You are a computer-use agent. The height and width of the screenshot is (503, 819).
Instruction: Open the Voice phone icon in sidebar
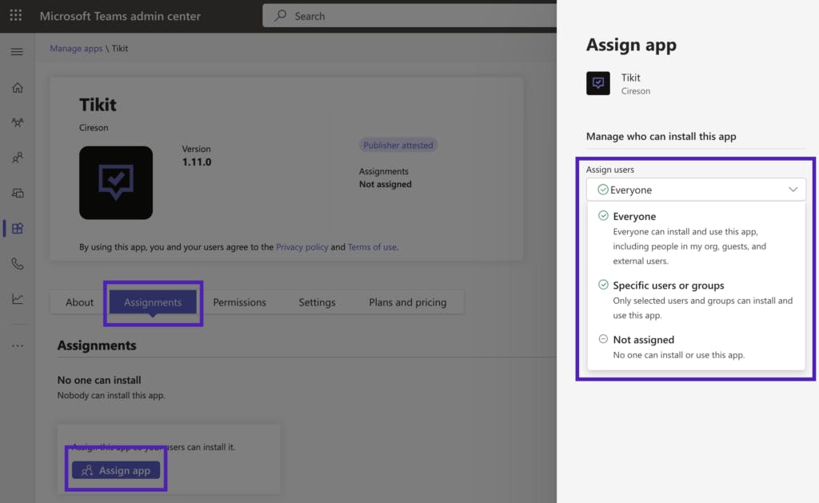[x=18, y=264]
